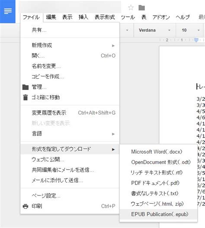Select 変更履歴を表示 menu entry

point(70,112)
